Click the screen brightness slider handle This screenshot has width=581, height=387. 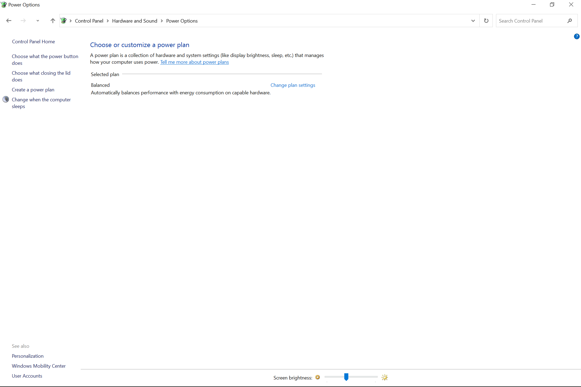pyautogui.click(x=346, y=377)
